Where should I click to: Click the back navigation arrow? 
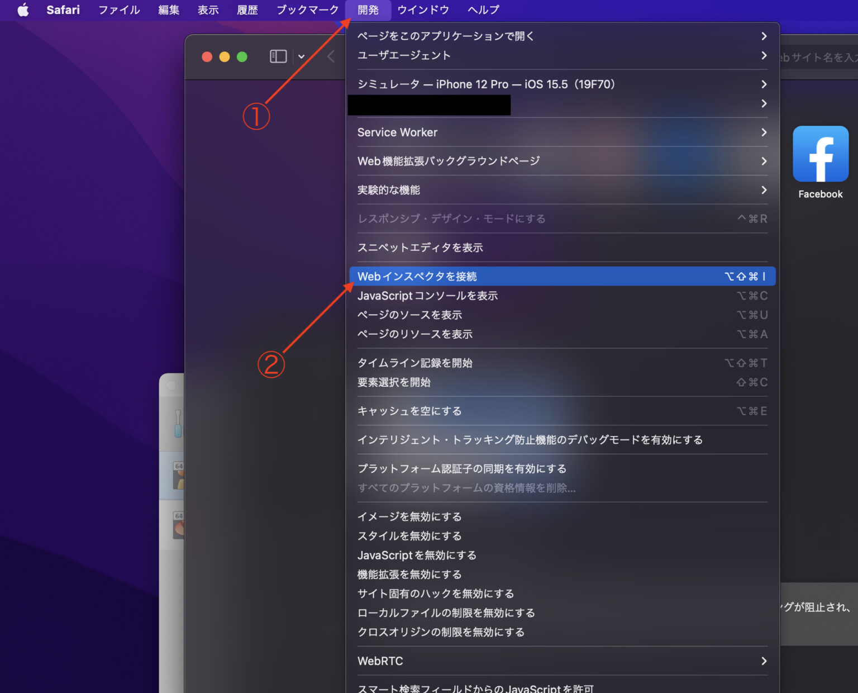click(330, 56)
